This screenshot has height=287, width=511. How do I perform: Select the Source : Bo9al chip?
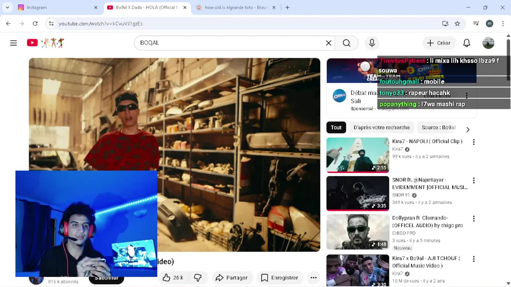[x=438, y=128]
